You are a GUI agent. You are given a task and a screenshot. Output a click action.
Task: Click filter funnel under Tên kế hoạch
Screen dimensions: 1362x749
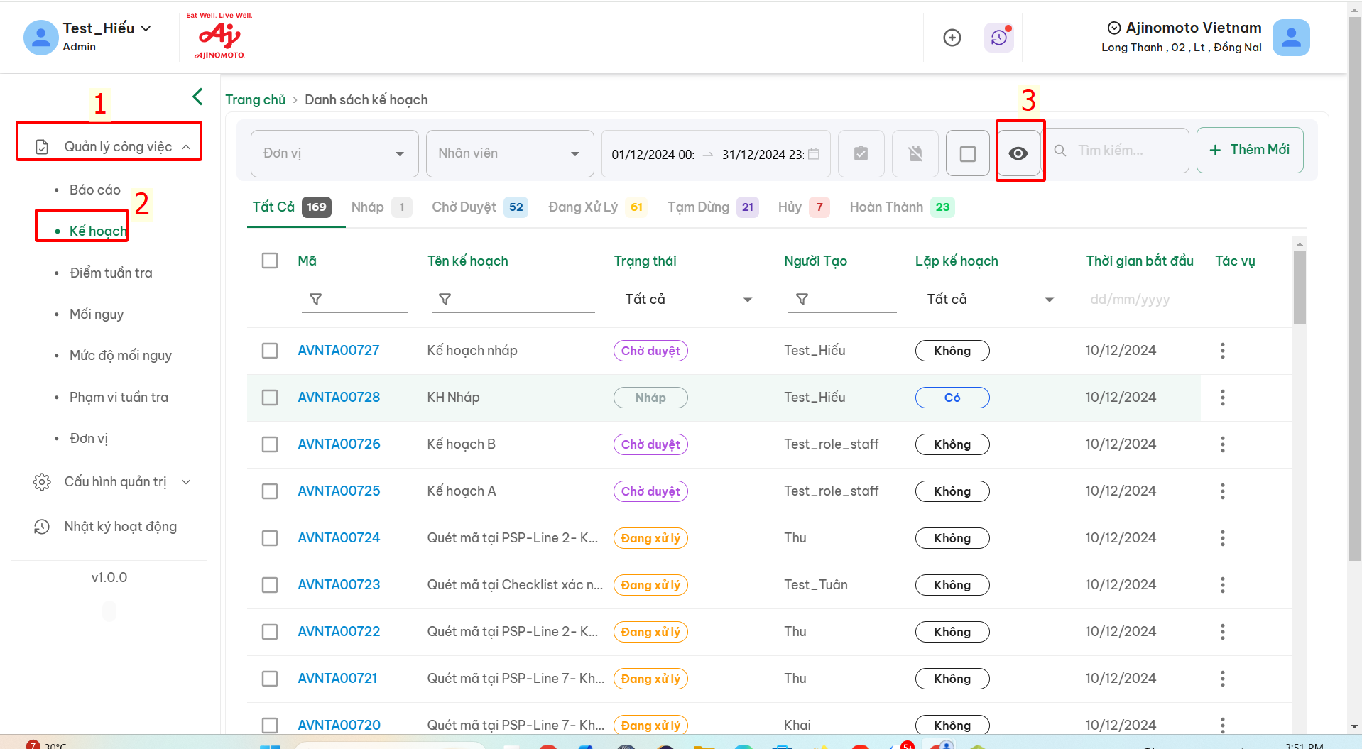click(445, 300)
